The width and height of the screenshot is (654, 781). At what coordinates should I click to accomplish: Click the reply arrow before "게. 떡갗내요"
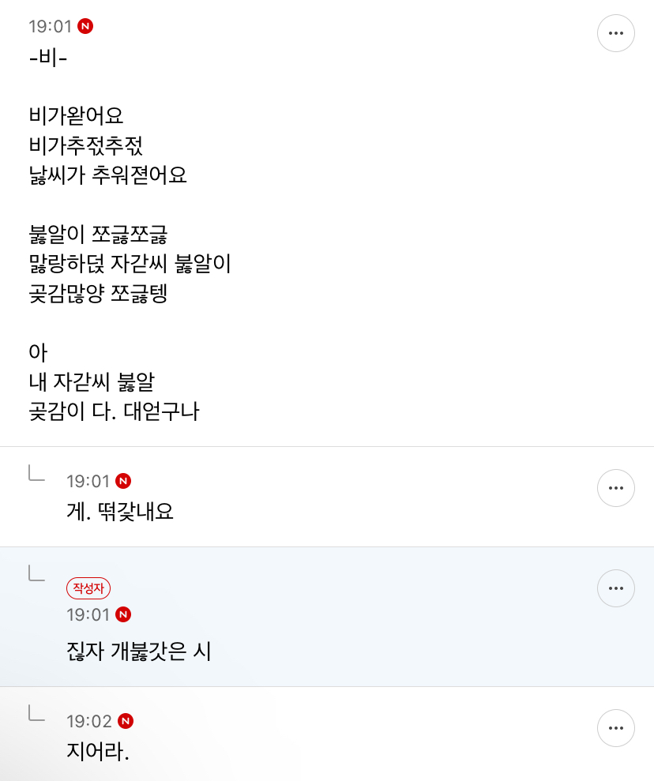[36, 473]
